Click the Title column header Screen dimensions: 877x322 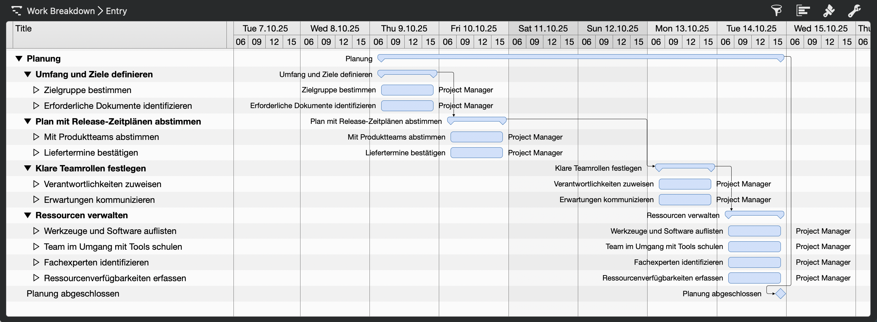pyautogui.click(x=23, y=28)
